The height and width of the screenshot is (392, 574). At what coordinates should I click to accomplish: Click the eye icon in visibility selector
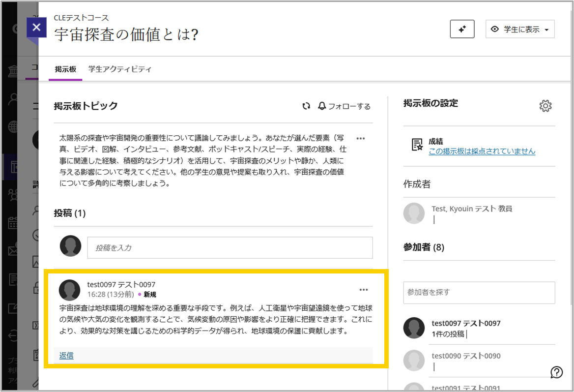[494, 30]
